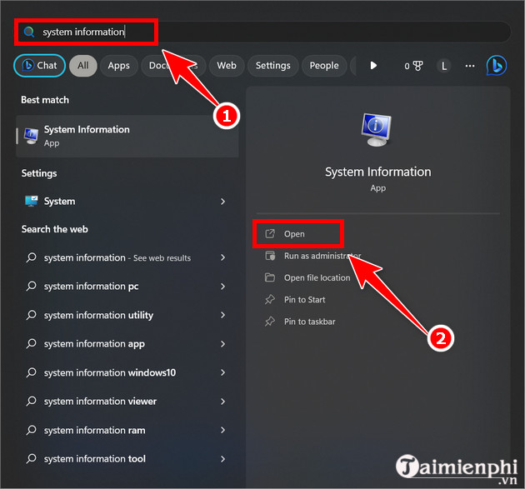Expand the System settings result chevron
525x489 pixels.
pyautogui.click(x=222, y=202)
